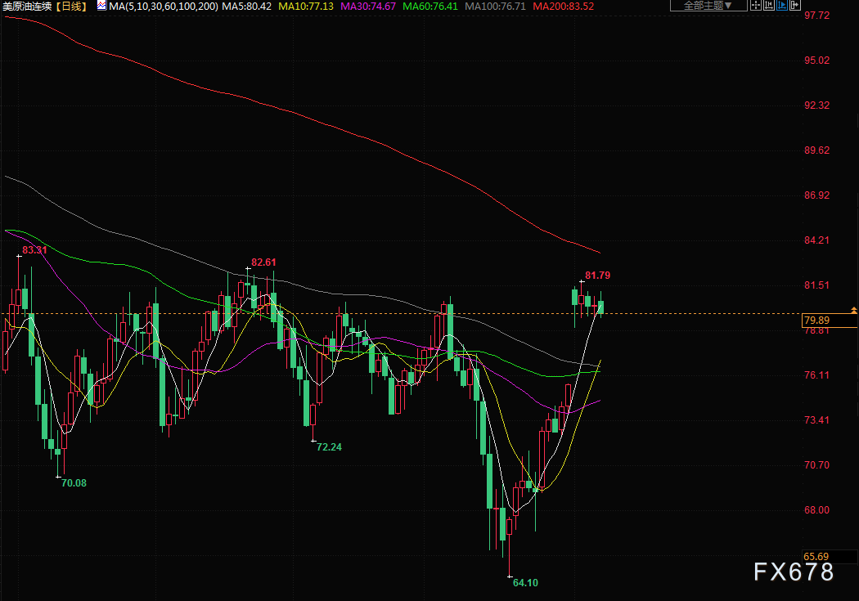Click the 64.10 low price marker
This screenshot has width=859, height=601.
(x=525, y=583)
